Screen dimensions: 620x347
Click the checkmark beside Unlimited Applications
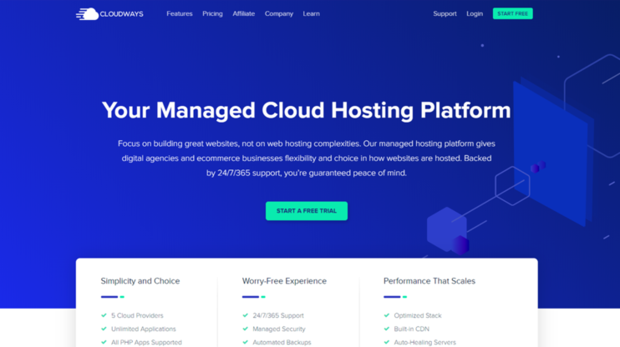[x=104, y=329]
